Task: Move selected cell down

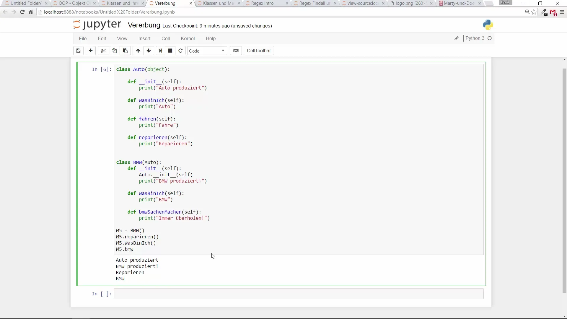Action: (x=149, y=51)
